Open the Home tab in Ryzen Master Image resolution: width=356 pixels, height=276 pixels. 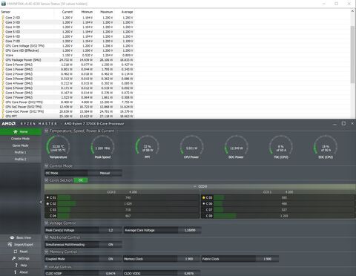[x=21, y=131]
